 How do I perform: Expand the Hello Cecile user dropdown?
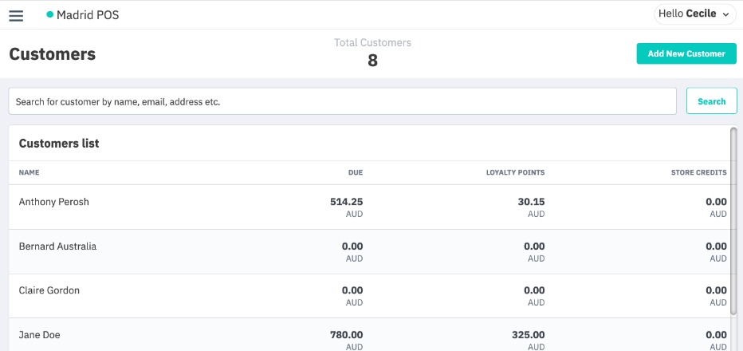click(694, 14)
